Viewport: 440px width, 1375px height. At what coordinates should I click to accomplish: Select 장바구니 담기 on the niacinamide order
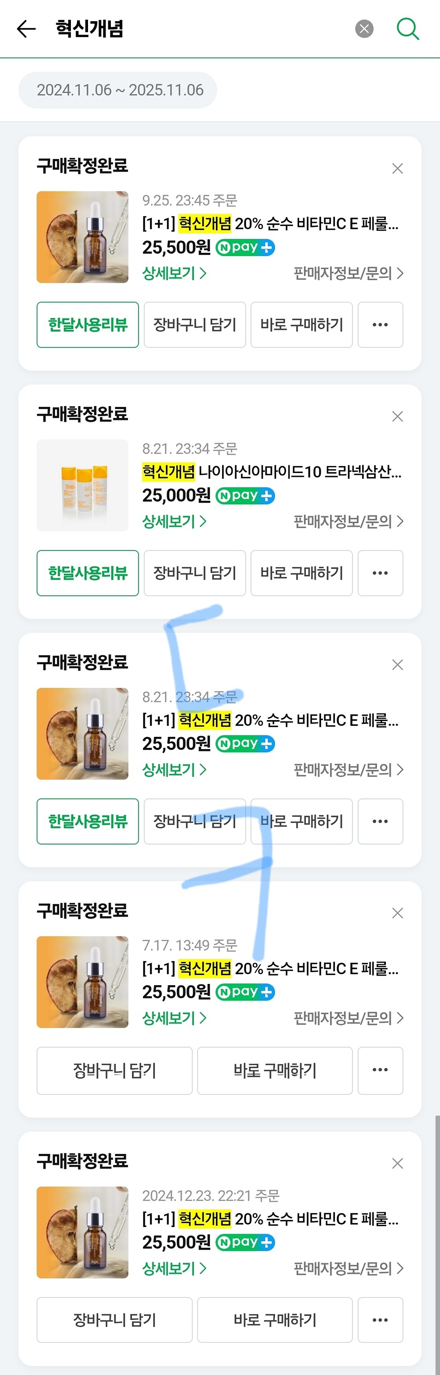[x=194, y=573]
